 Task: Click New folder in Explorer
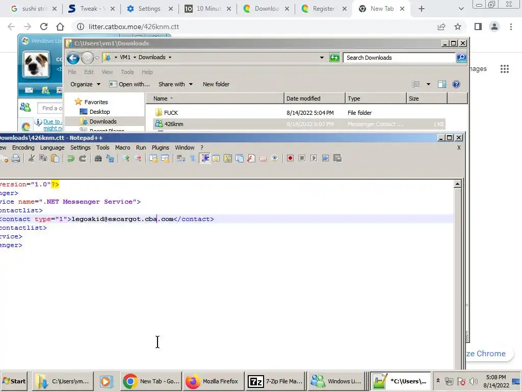pyautogui.click(x=216, y=84)
